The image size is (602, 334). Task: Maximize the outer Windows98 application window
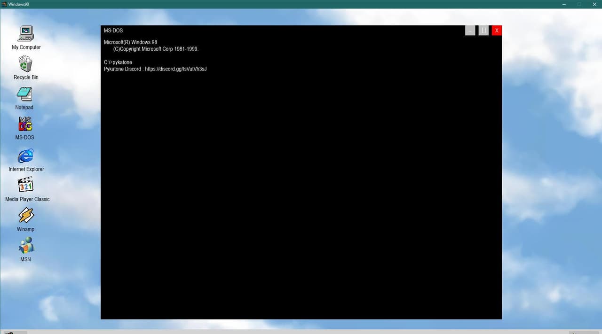(579, 4)
